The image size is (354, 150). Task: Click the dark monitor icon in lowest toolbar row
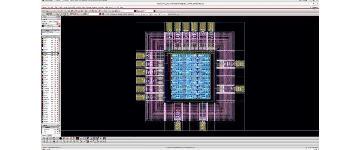coord(88,141)
